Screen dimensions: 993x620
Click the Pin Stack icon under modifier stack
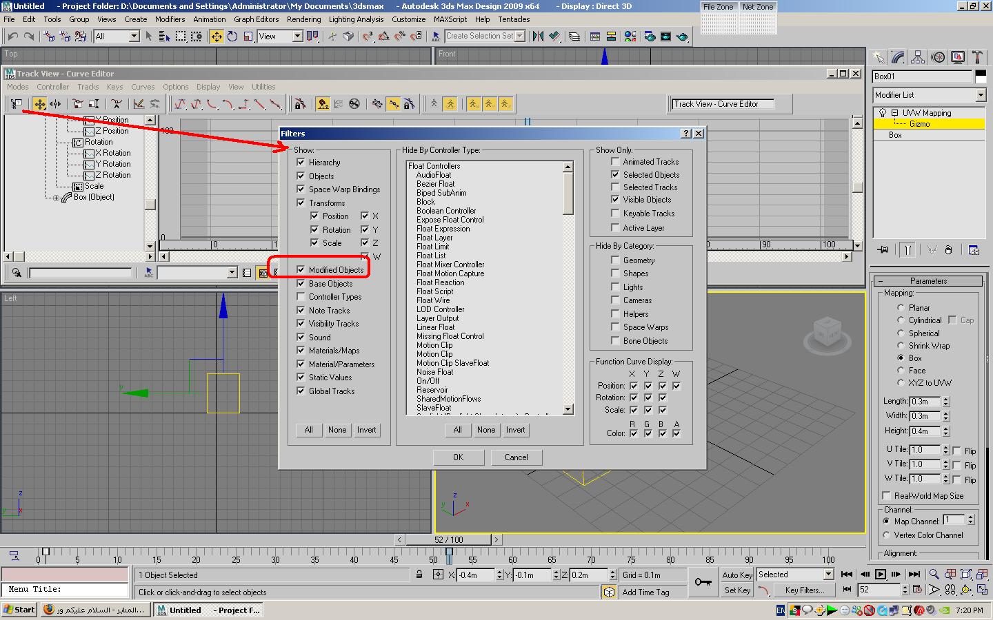point(883,250)
